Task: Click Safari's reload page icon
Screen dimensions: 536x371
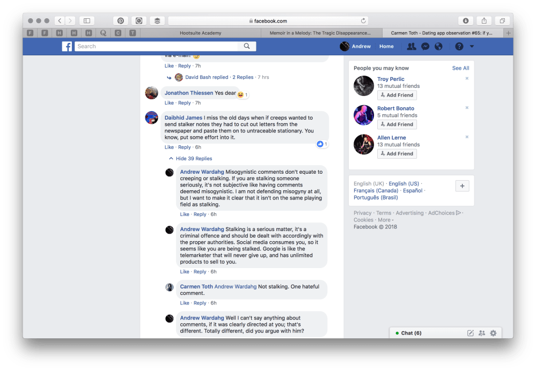Action: point(363,21)
